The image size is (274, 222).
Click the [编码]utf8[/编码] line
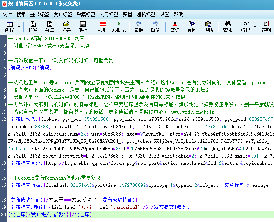coord(30,68)
